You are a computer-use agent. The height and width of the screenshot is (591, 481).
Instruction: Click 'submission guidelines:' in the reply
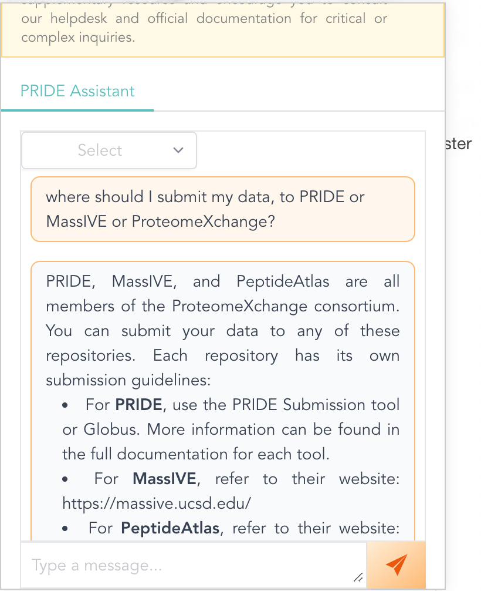[x=128, y=380]
